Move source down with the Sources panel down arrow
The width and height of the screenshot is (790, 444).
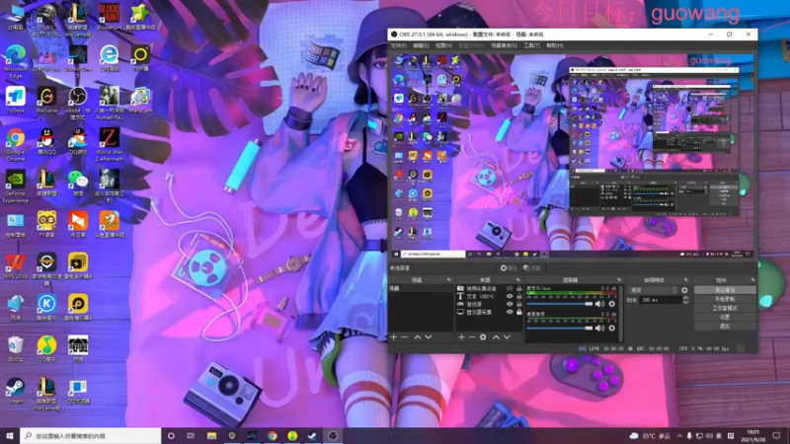(507, 336)
